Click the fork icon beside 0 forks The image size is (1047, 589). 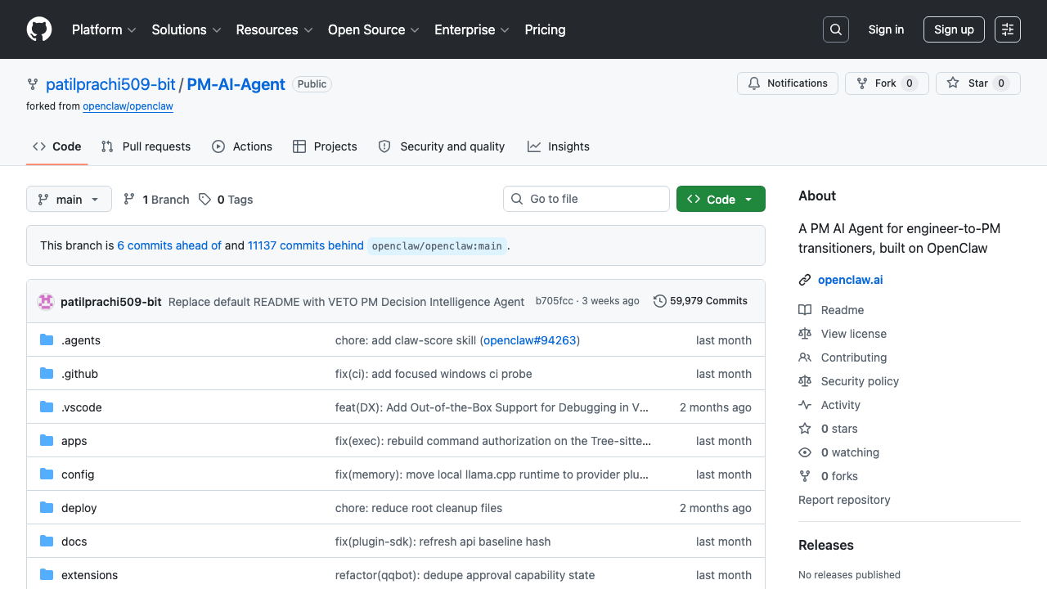(805, 476)
